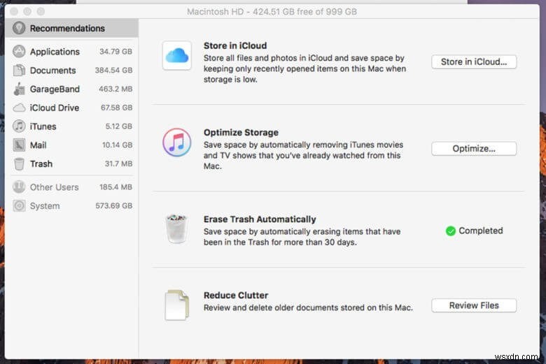Click the GarageBand guitar icon
This screenshot has width=546, height=364.
[19, 89]
